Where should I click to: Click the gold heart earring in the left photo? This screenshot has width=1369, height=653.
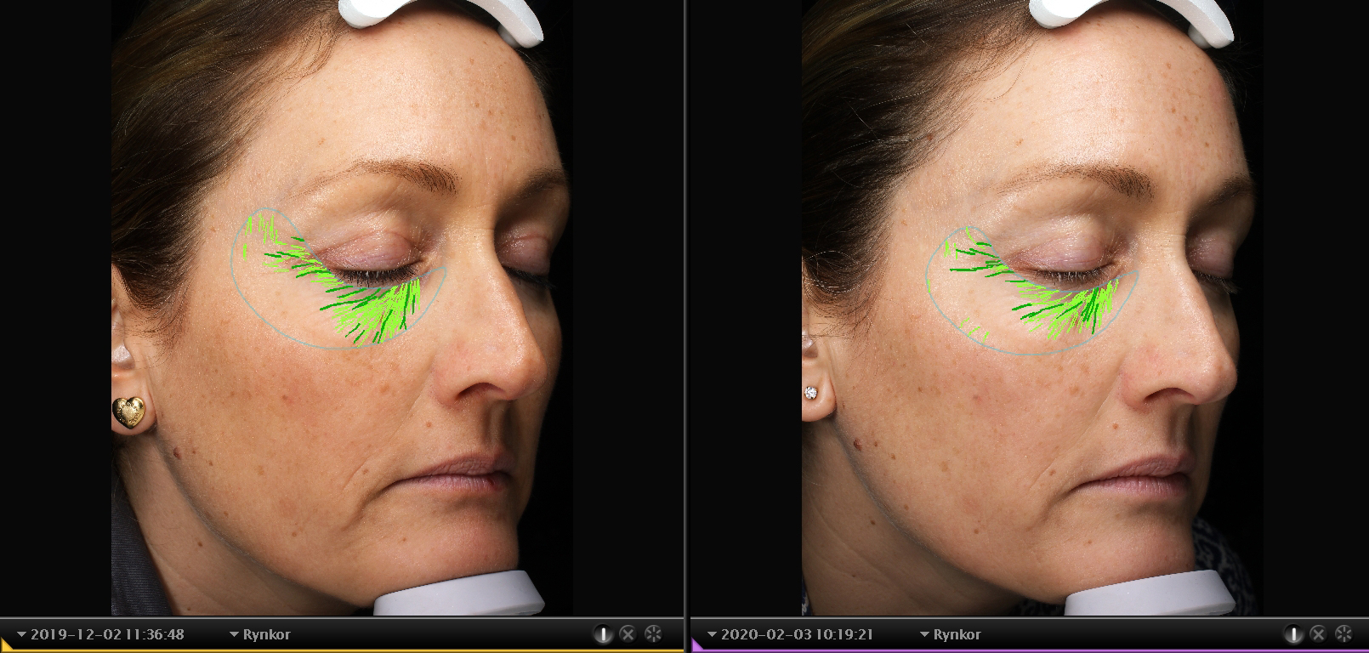click(x=128, y=410)
